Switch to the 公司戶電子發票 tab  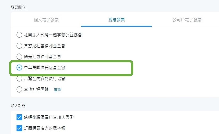(187, 20)
